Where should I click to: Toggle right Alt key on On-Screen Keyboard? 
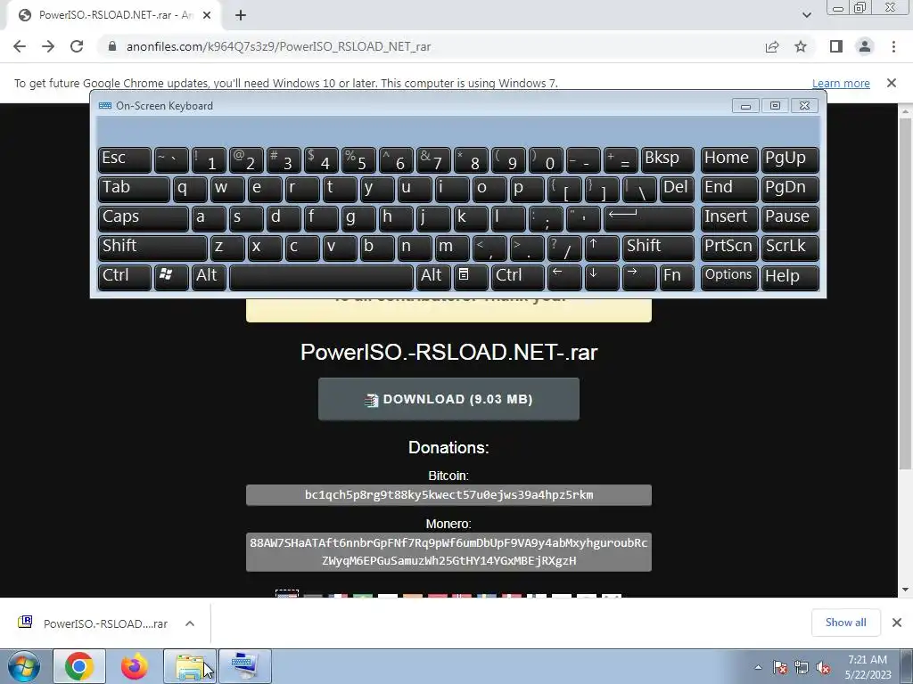(433, 277)
